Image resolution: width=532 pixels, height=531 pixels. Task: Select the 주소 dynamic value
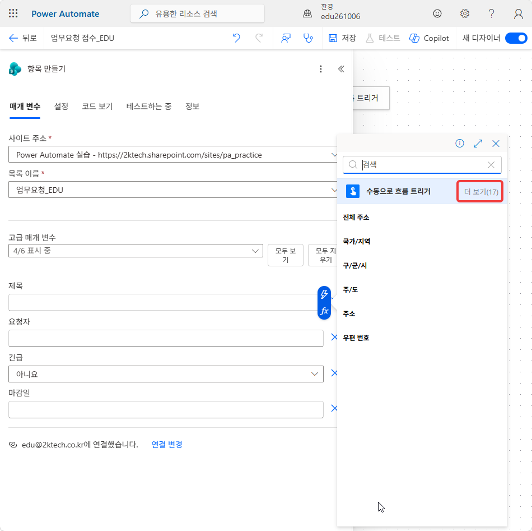tap(349, 313)
